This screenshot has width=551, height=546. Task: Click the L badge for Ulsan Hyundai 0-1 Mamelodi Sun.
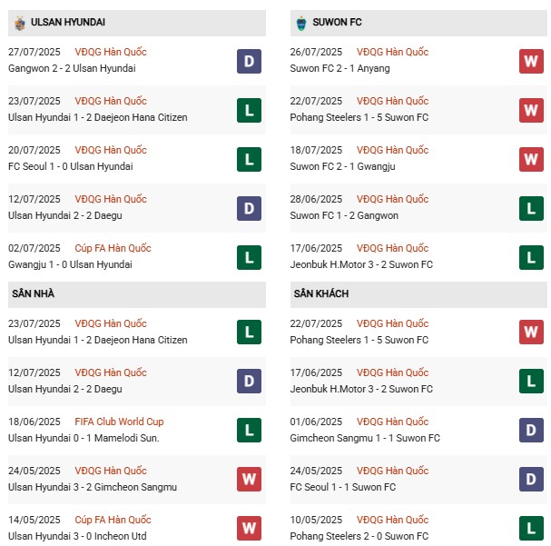click(x=249, y=431)
